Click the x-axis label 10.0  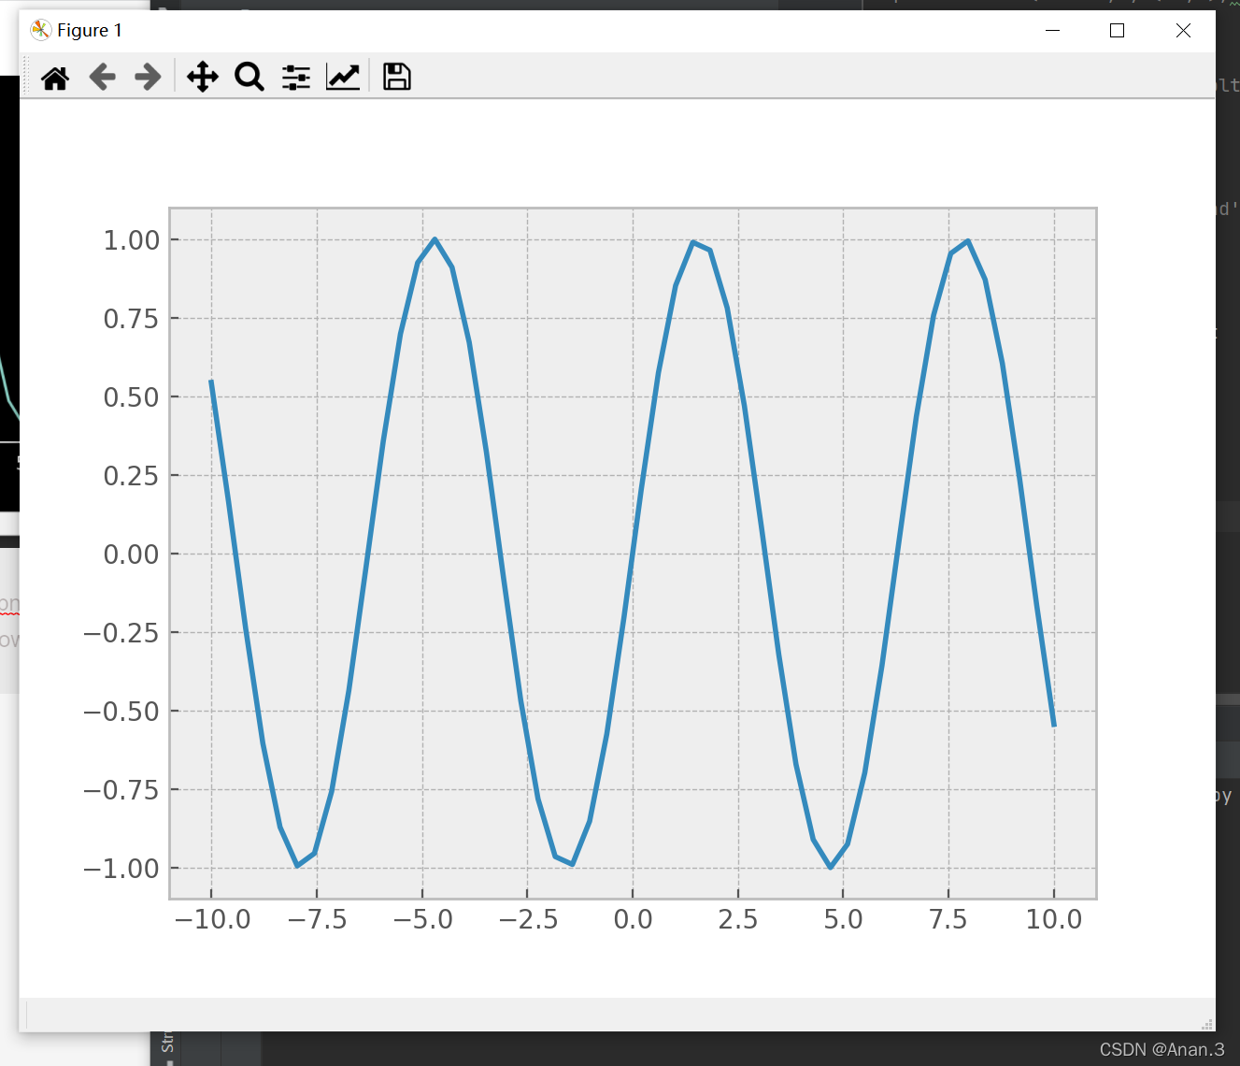(1054, 919)
